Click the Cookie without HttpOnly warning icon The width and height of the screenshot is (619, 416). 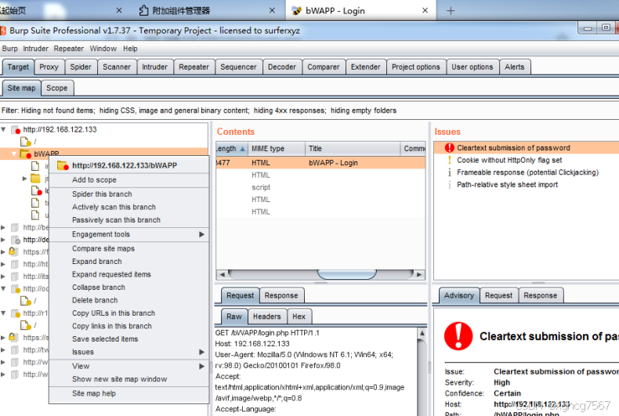point(449,161)
